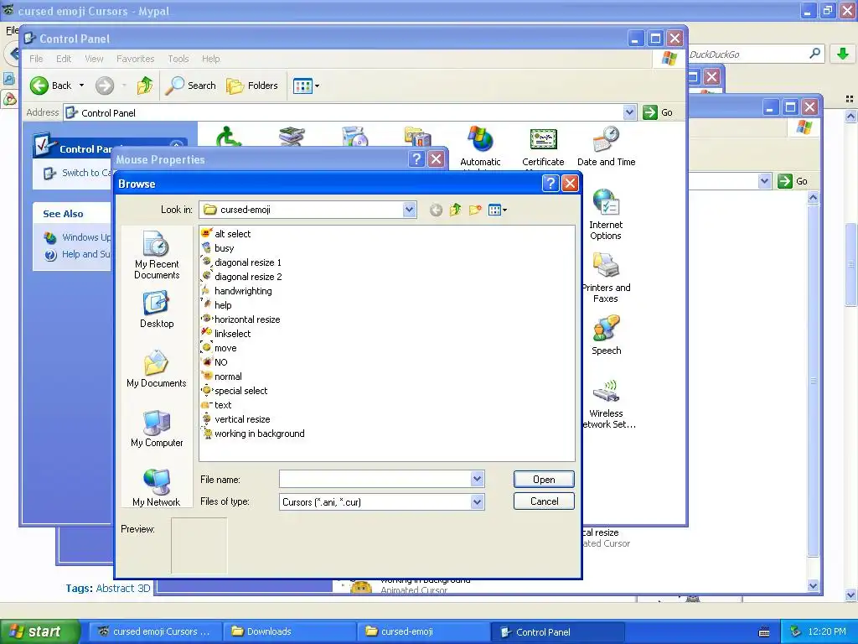The image size is (858, 644).
Task: Click the Start button on taskbar
Action: (39, 631)
